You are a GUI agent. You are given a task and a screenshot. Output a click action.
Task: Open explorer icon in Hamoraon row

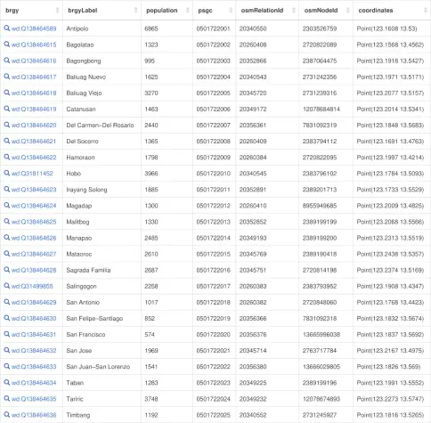[6, 157]
